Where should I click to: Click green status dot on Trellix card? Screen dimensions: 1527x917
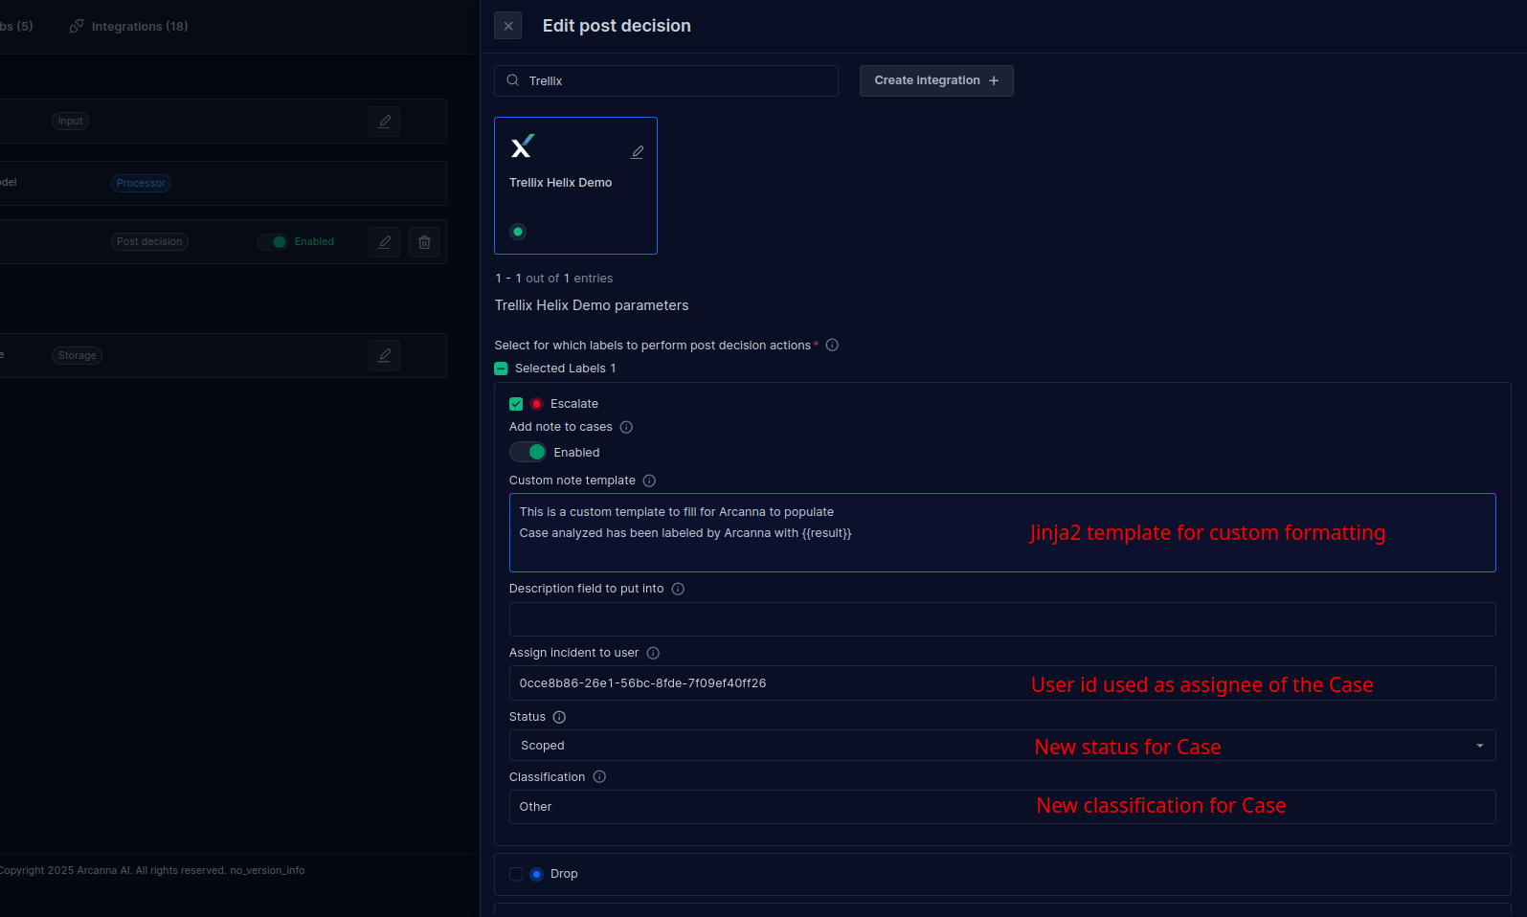point(518,232)
